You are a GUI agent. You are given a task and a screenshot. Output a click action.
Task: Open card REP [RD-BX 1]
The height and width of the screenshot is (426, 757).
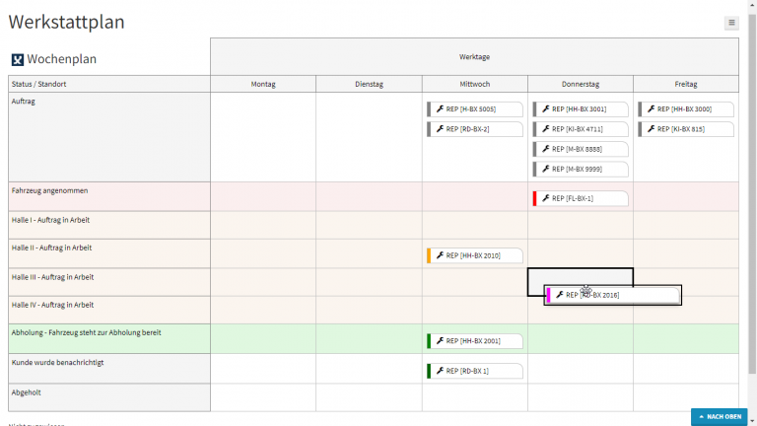474,371
